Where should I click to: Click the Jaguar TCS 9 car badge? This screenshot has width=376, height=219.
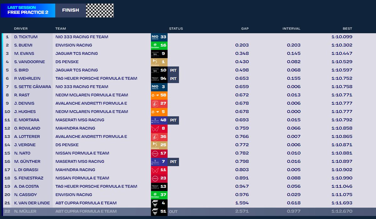(x=159, y=53)
